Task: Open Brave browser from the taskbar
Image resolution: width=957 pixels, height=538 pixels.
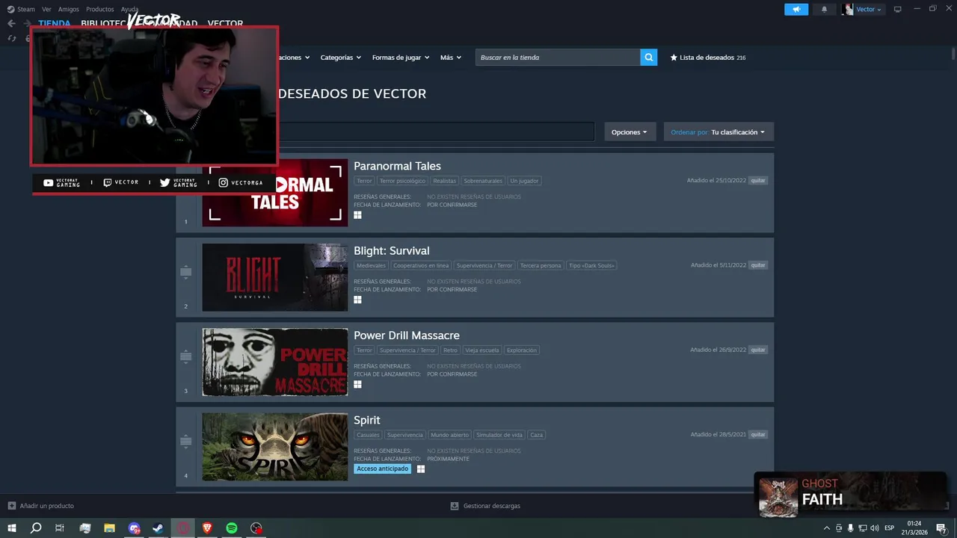Action: pyautogui.click(x=207, y=528)
